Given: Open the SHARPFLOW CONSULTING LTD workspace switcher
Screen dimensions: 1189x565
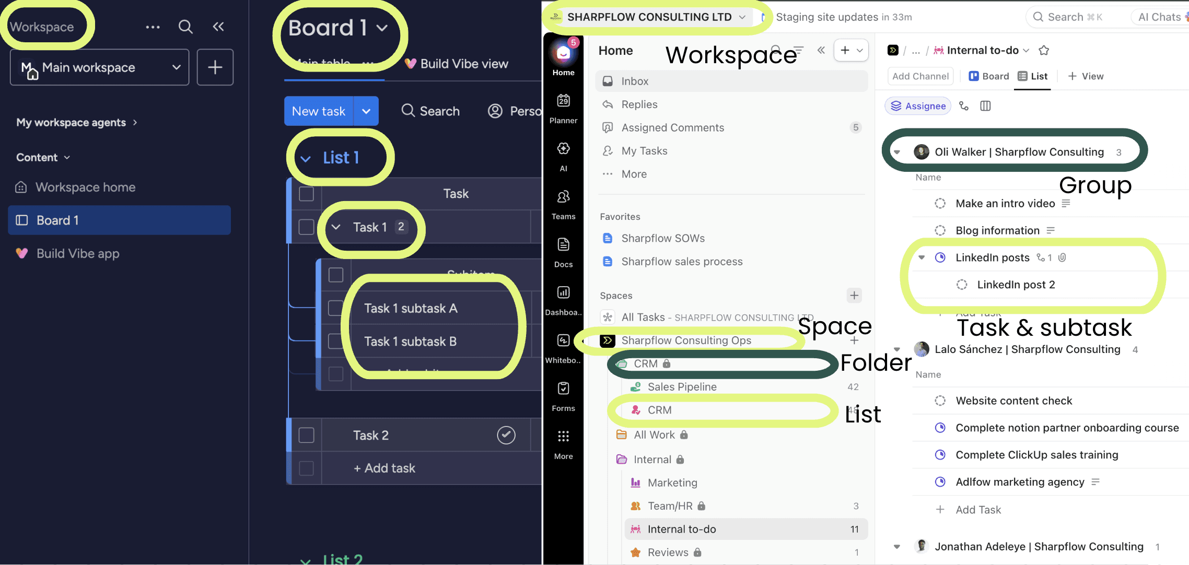Looking at the screenshot, I should point(649,17).
